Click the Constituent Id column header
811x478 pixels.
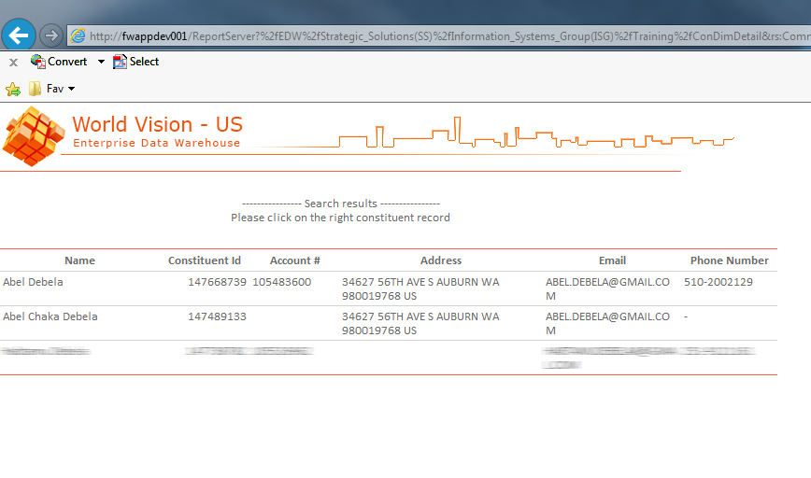[205, 260]
